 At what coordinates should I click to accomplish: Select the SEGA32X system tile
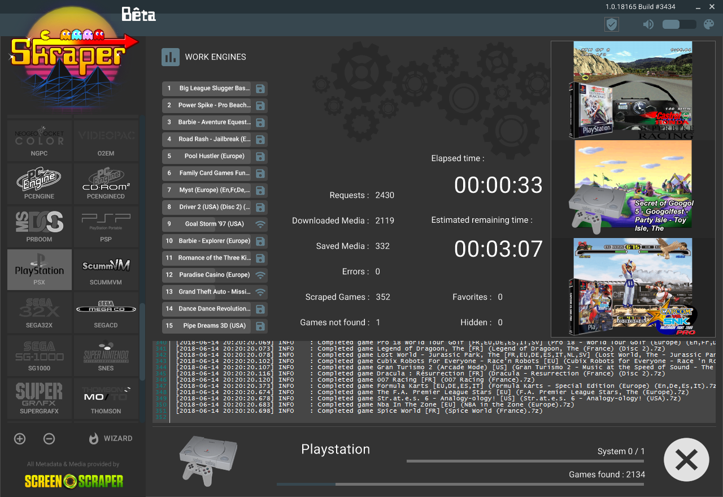click(40, 313)
